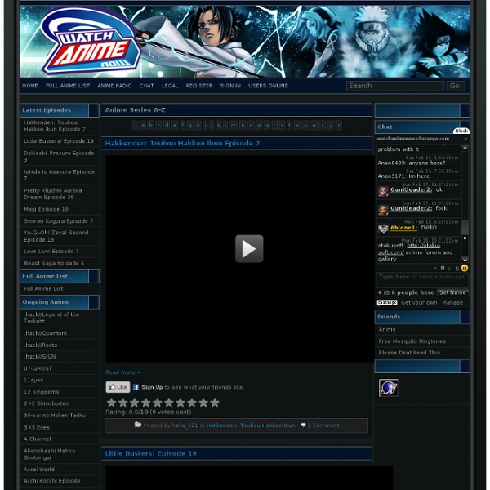This screenshot has height=490, width=490.
Task: Click the planet badge icon in sidebar
Action: pos(389,388)
